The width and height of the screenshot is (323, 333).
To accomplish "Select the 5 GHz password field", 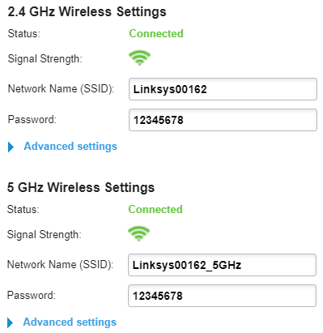I will pos(222,296).
